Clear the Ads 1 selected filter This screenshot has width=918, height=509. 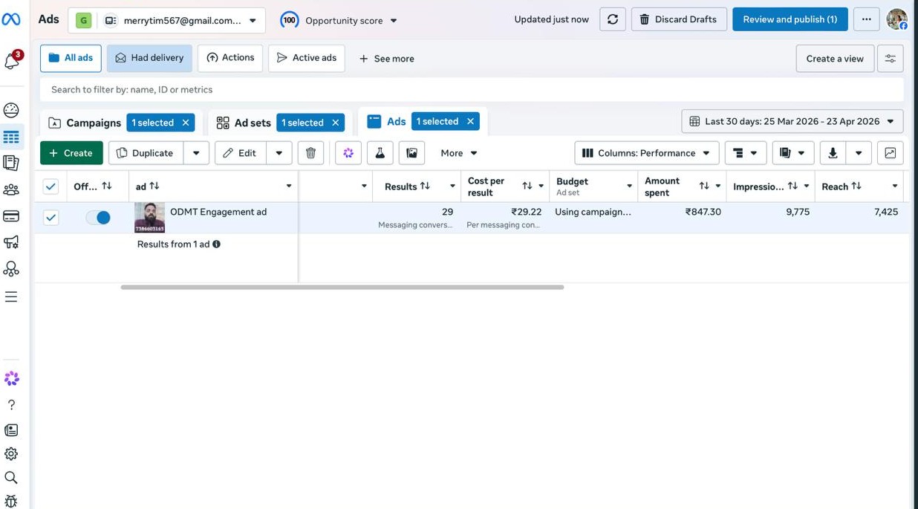click(x=470, y=121)
